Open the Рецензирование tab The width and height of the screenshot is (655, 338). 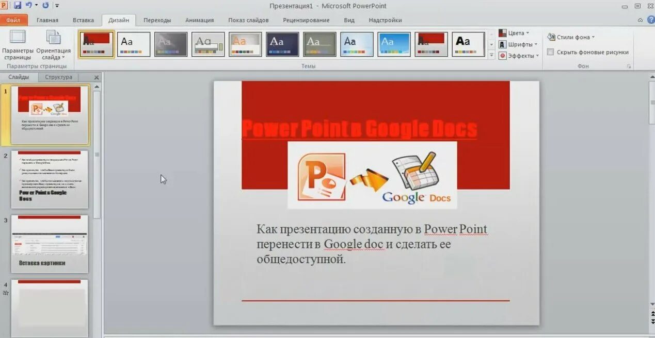tap(306, 20)
